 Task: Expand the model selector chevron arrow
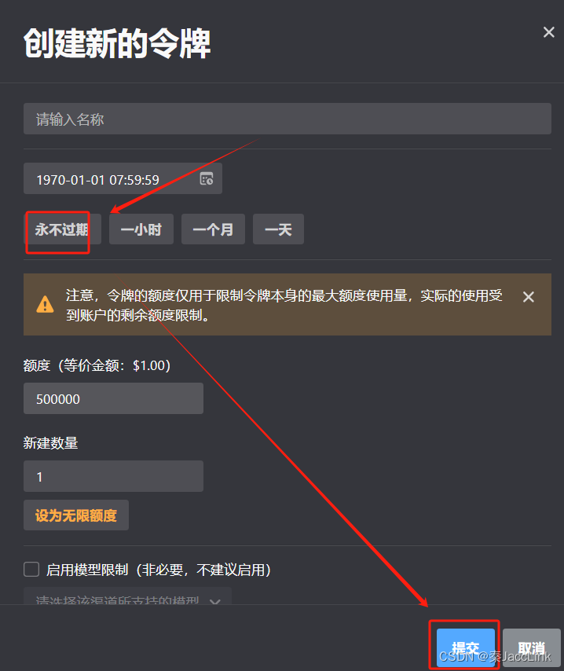[214, 600]
